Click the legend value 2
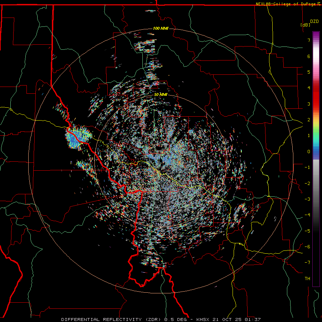 pos(309,120)
